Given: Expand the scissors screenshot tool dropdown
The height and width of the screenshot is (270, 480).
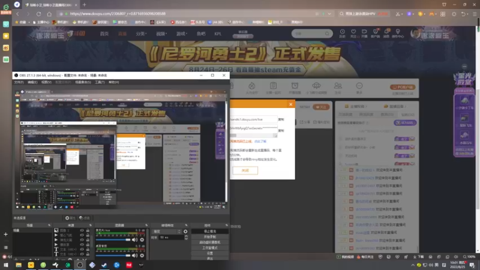Looking at the screenshot, I should pos(401,14).
